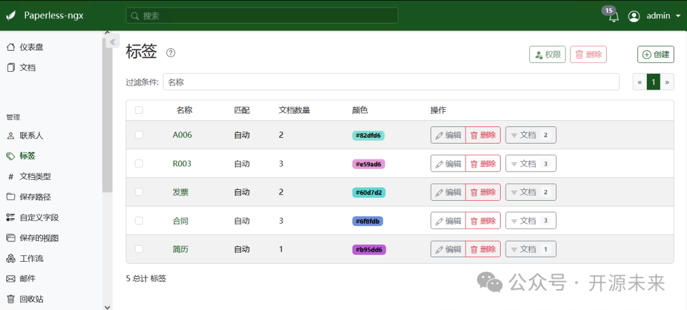
Task: Open the 发票 tag link
Action: coord(181,192)
